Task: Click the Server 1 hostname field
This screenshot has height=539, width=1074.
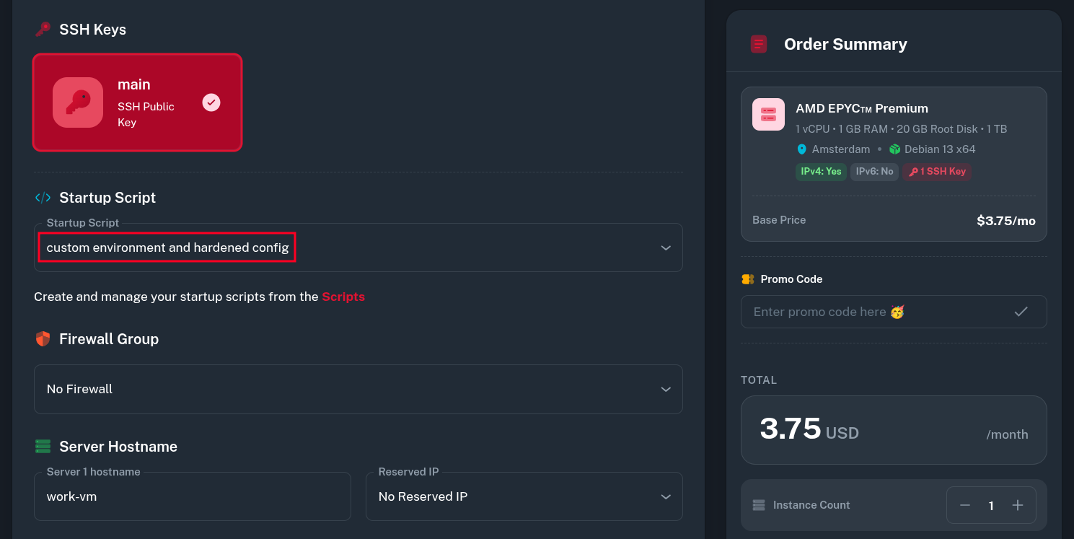Action: click(x=192, y=496)
